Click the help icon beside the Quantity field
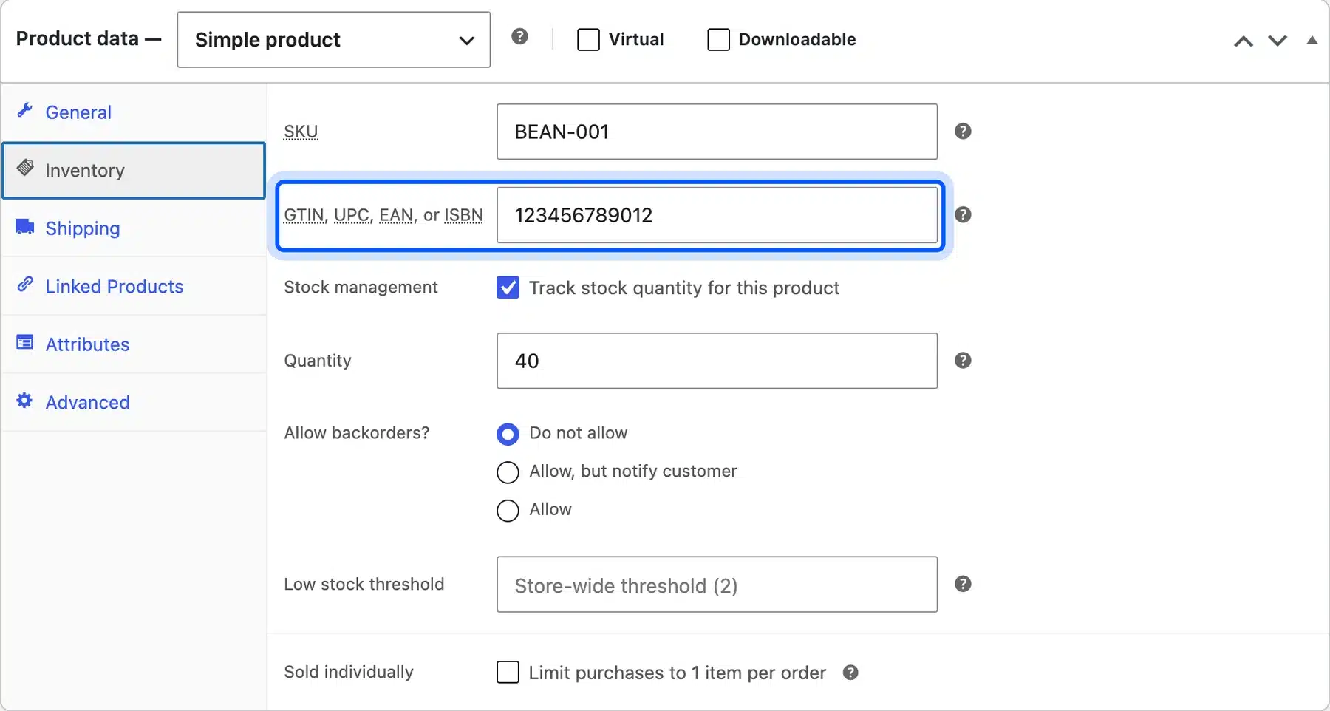 [x=963, y=361]
